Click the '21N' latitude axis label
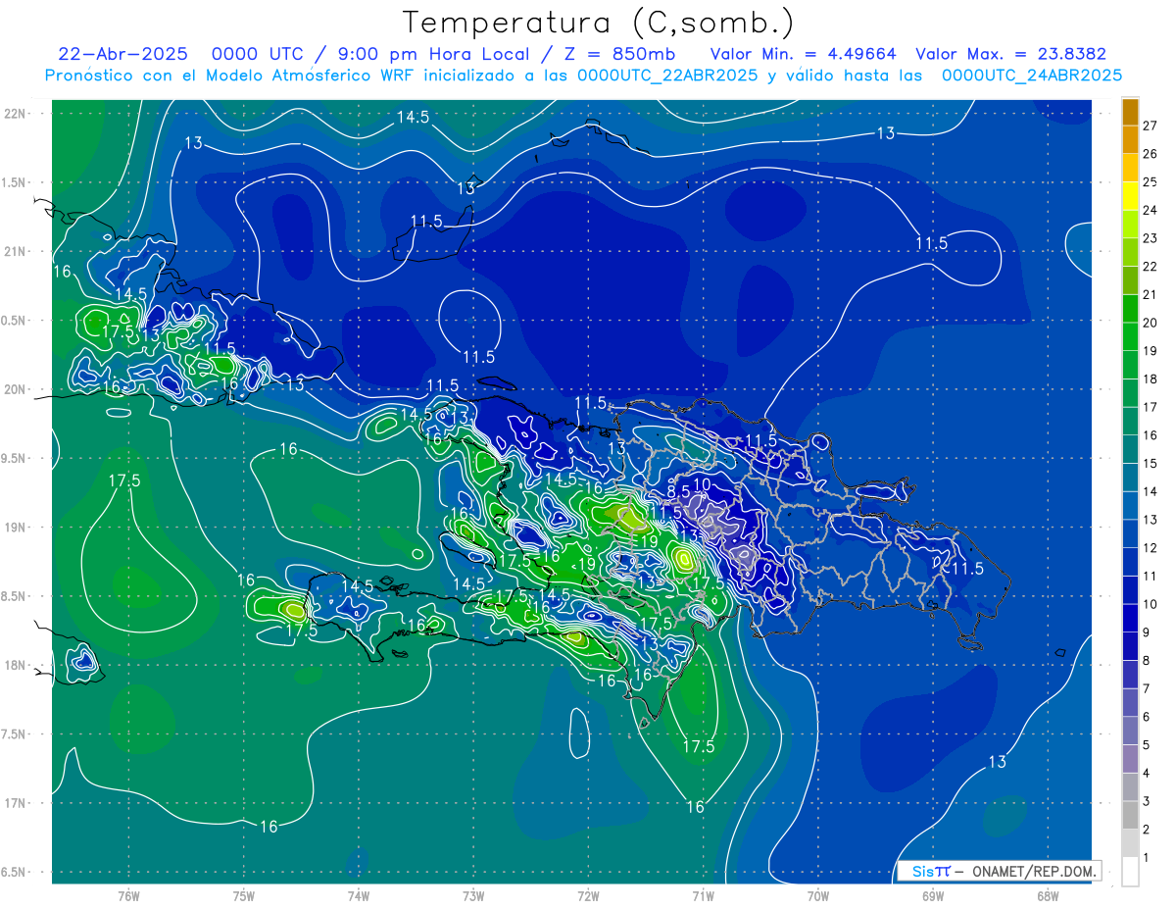The image size is (1176, 909). pyautogui.click(x=15, y=251)
